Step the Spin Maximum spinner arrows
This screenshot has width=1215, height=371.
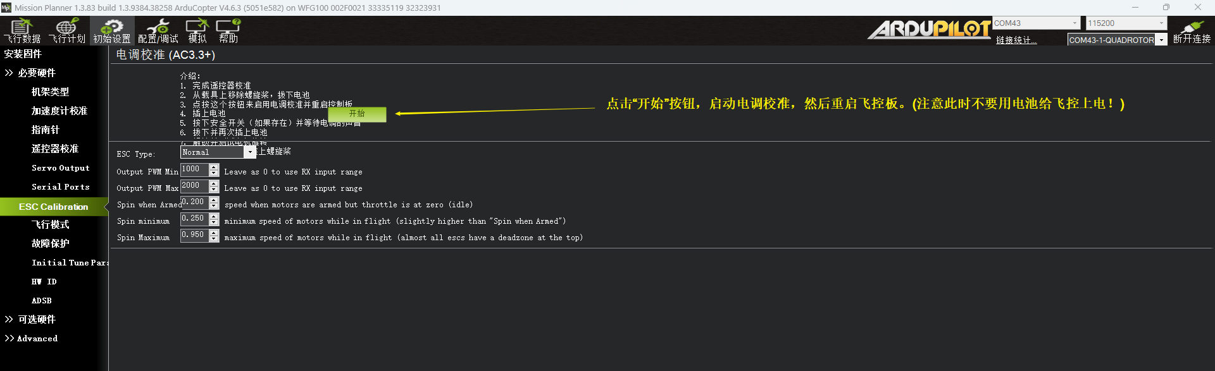coord(214,236)
